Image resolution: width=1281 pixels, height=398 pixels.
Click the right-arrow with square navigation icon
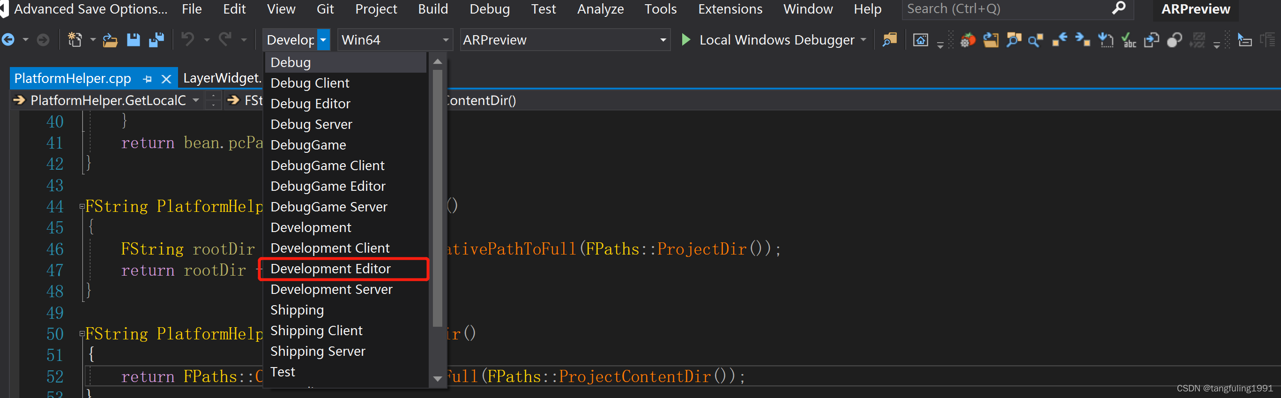1083,40
